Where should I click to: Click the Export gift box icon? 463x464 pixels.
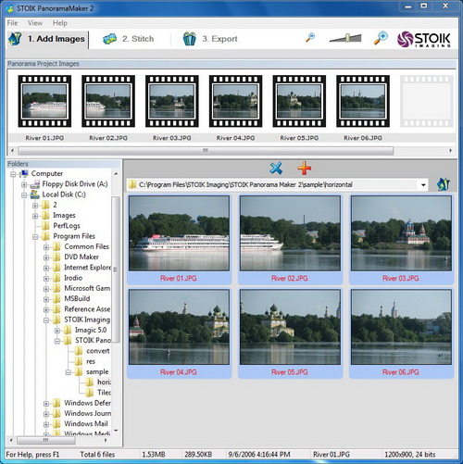(x=190, y=39)
